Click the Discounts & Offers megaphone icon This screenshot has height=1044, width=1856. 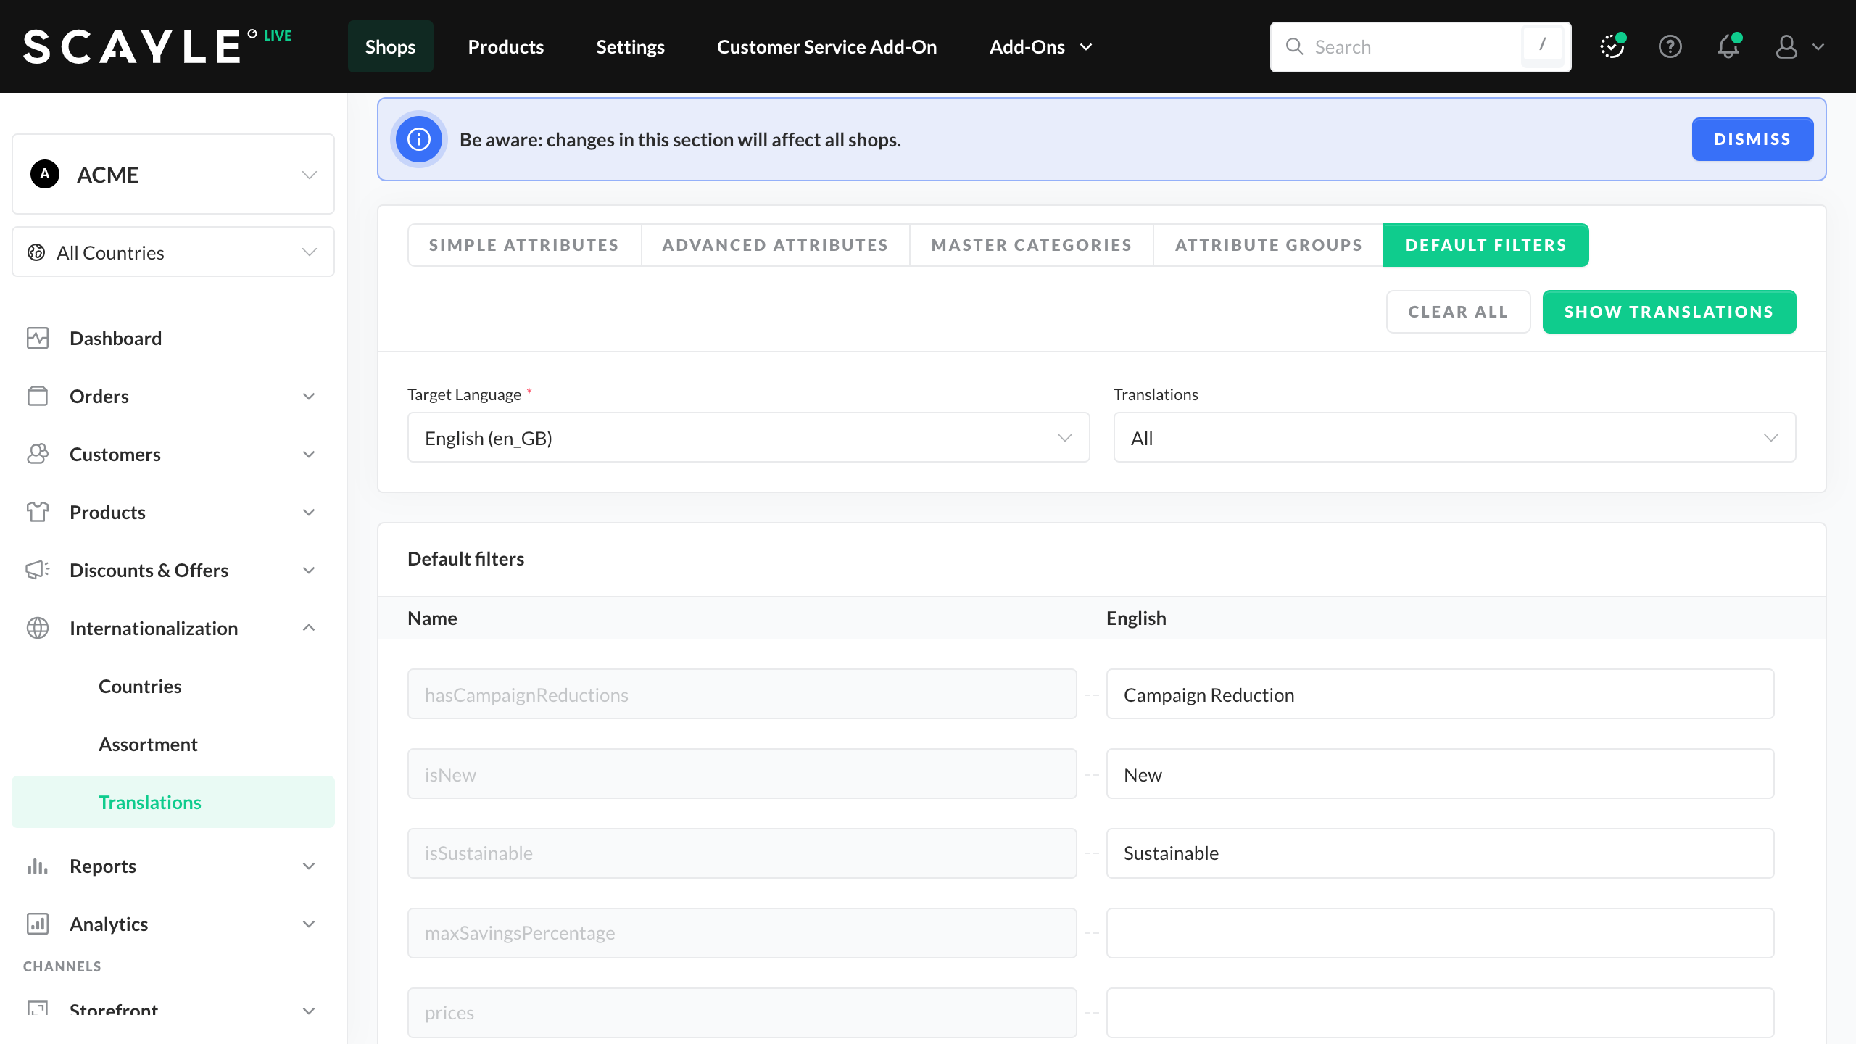tap(38, 570)
